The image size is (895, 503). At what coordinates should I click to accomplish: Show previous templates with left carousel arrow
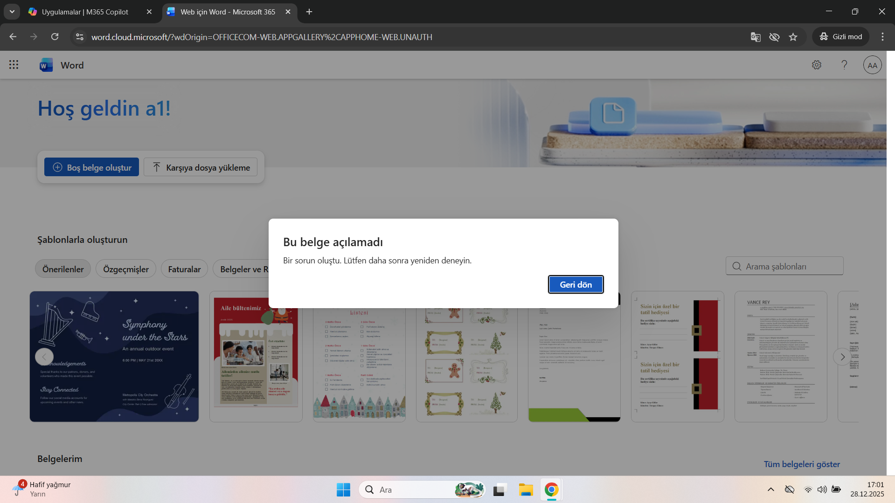pos(44,357)
